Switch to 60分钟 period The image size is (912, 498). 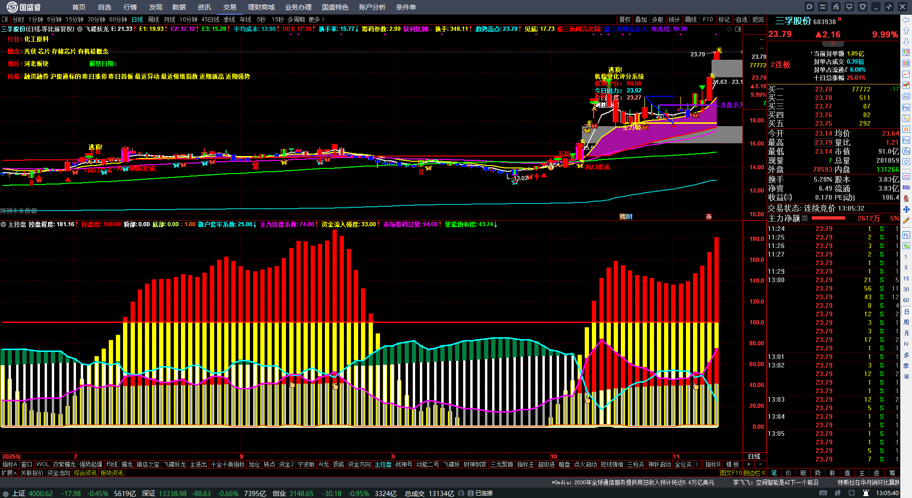point(118,19)
